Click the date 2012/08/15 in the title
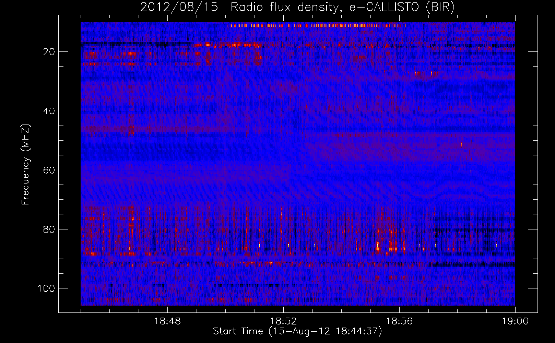Screen dimensions: 555x343 [x=179, y=7]
